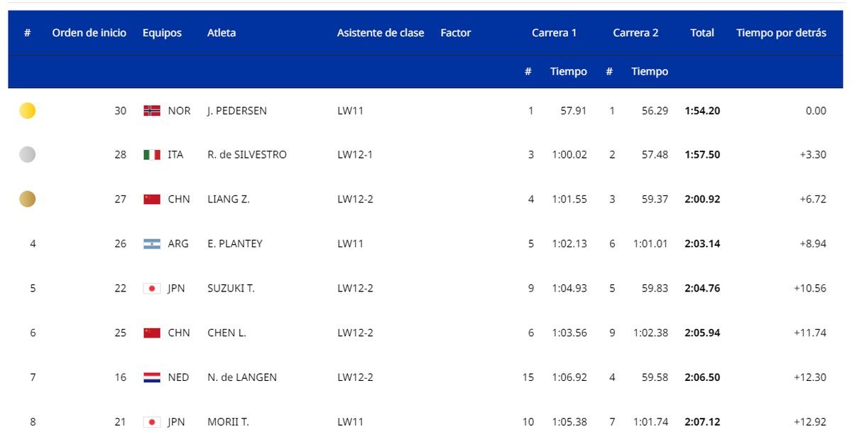Click the NOR team code
The width and height of the screenshot is (852, 447).
[x=180, y=111]
